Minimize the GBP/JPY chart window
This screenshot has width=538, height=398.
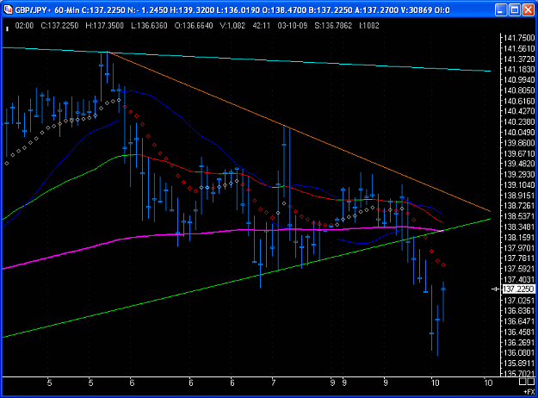coord(501,10)
